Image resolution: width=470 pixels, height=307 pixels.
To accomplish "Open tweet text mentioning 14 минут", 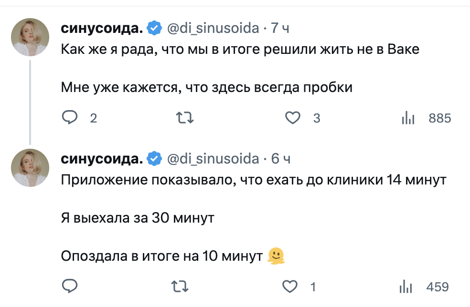I will (x=254, y=181).
